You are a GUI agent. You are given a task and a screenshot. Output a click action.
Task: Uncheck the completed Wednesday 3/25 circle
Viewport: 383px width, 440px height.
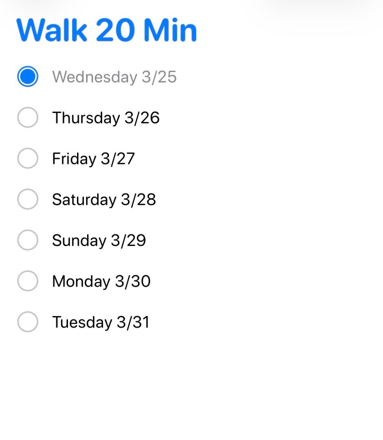point(27,77)
